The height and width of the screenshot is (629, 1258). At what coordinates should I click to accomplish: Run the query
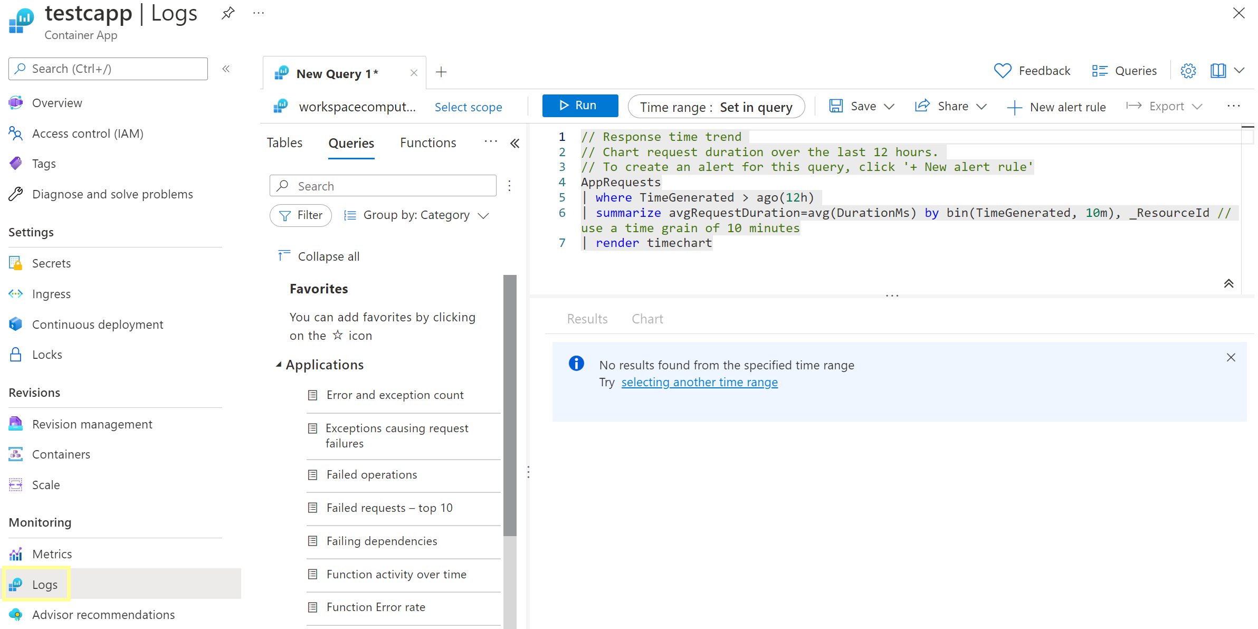point(580,106)
